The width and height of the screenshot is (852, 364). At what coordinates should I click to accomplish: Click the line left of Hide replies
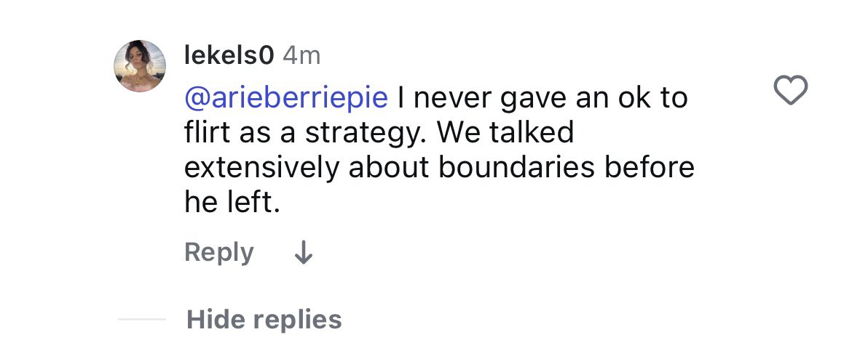(x=141, y=320)
